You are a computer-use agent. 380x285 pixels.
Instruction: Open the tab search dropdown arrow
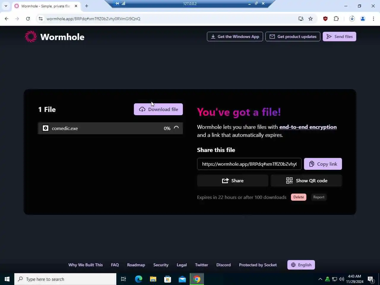[6, 6]
